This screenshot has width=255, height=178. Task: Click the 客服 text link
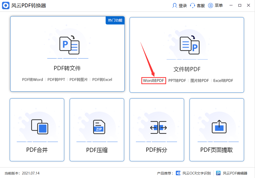(201, 6)
